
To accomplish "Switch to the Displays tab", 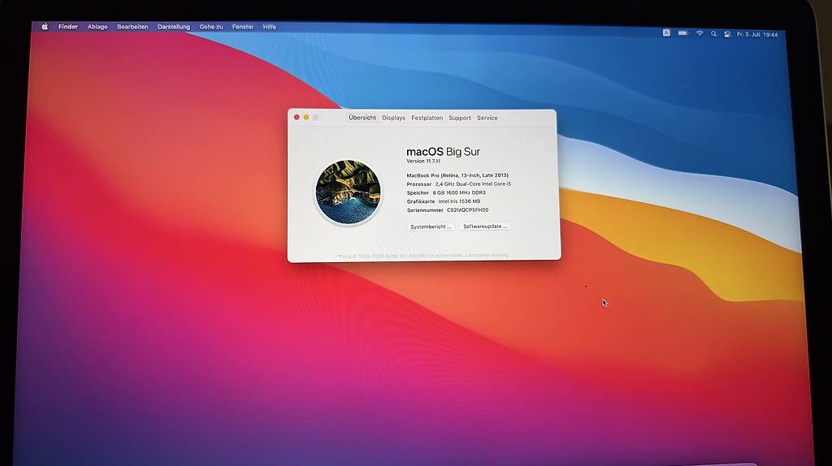I will tap(394, 118).
